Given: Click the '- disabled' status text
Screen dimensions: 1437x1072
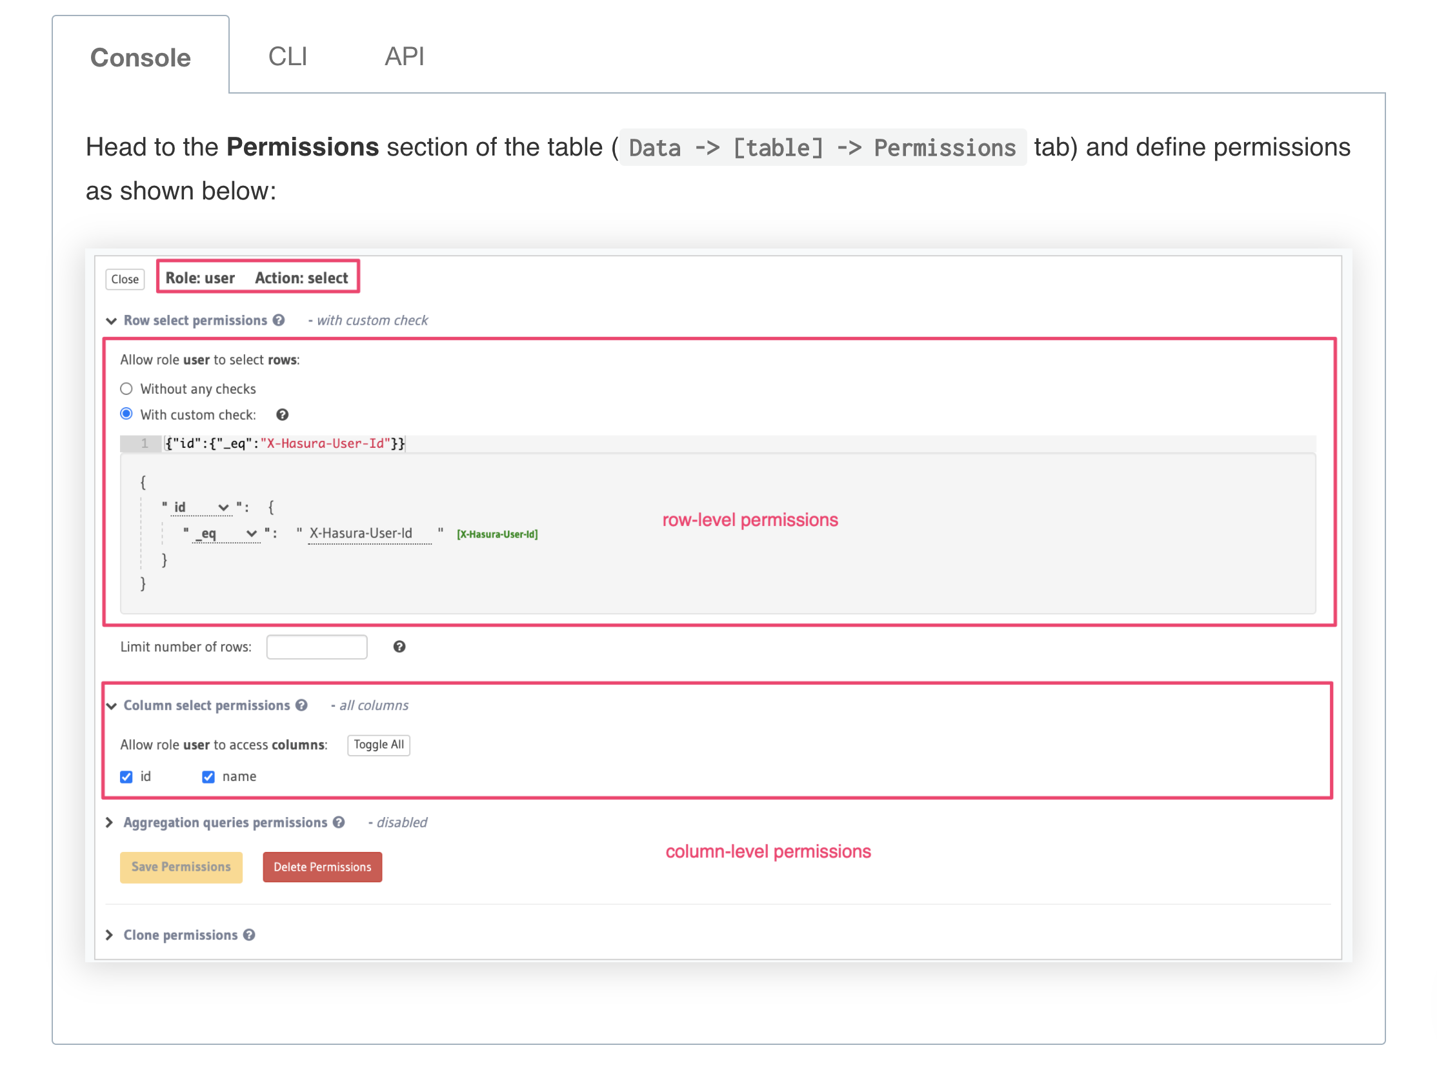Looking at the screenshot, I should click(397, 823).
